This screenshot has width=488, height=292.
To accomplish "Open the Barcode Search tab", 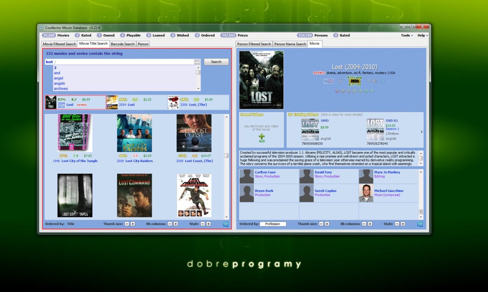I will point(122,44).
